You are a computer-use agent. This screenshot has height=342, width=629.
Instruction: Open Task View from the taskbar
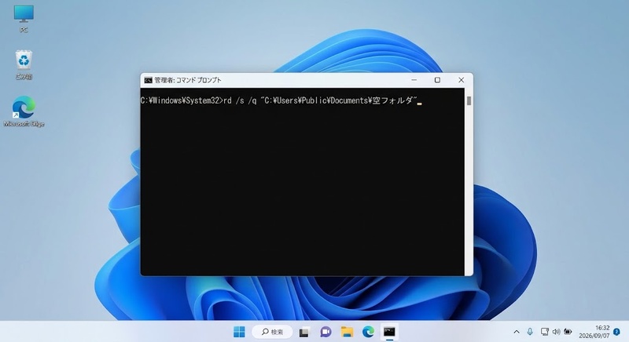tap(304, 332)
